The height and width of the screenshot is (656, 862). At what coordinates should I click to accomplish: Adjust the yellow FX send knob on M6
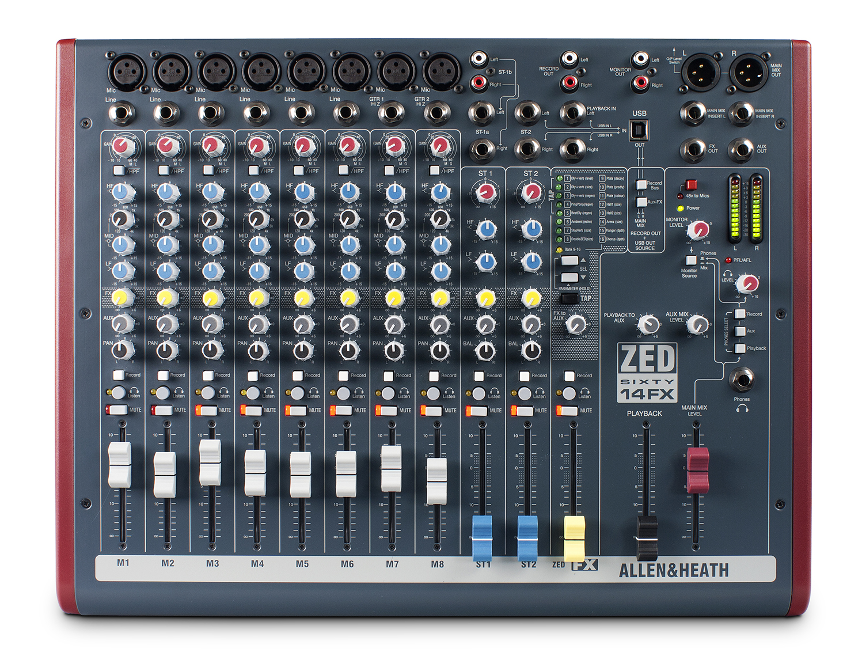tap(348, 298)
